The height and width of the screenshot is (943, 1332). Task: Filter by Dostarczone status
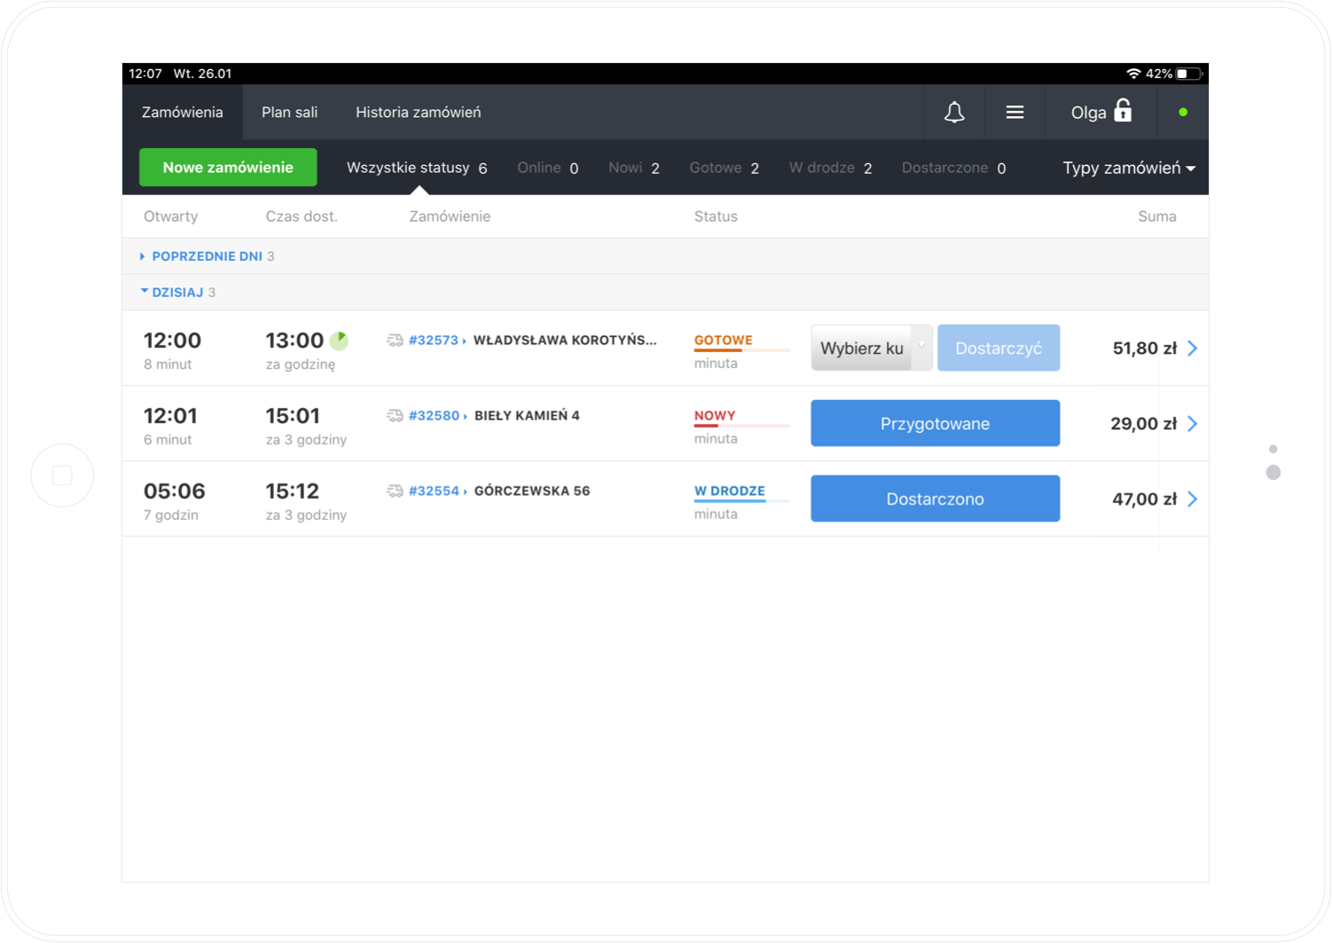click(x=954, y=169)
